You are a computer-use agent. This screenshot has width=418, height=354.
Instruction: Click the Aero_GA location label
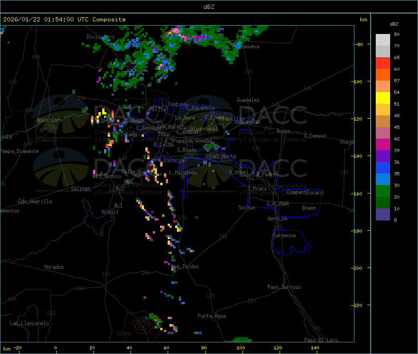pos(278,219)
